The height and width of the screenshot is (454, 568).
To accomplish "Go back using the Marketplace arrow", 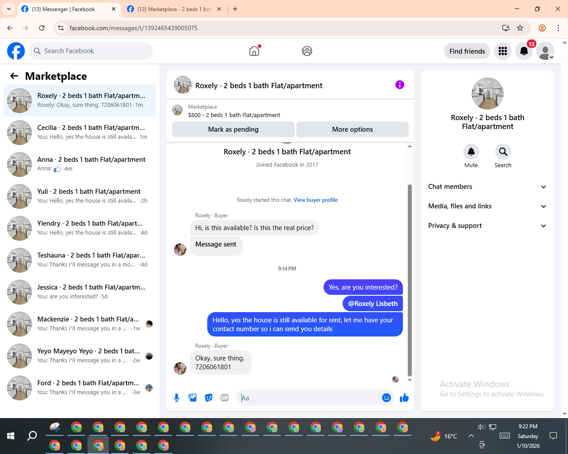I will tap(14, 76).
